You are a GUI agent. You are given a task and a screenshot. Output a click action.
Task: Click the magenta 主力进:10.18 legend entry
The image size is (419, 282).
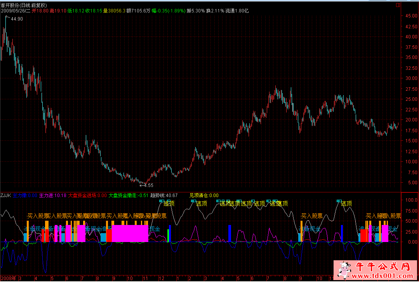[x=53, y=195]
